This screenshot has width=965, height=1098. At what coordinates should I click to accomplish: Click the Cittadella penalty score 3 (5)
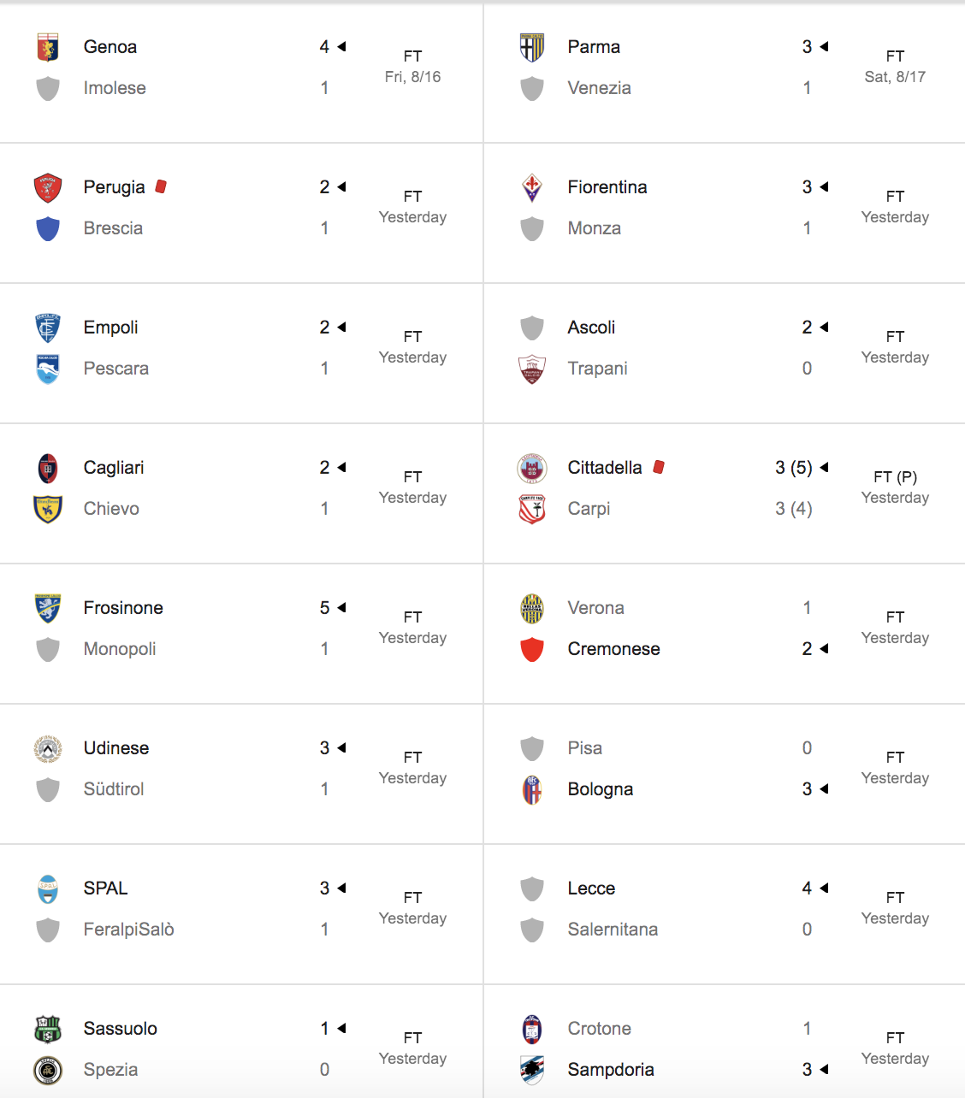point(794,468)
